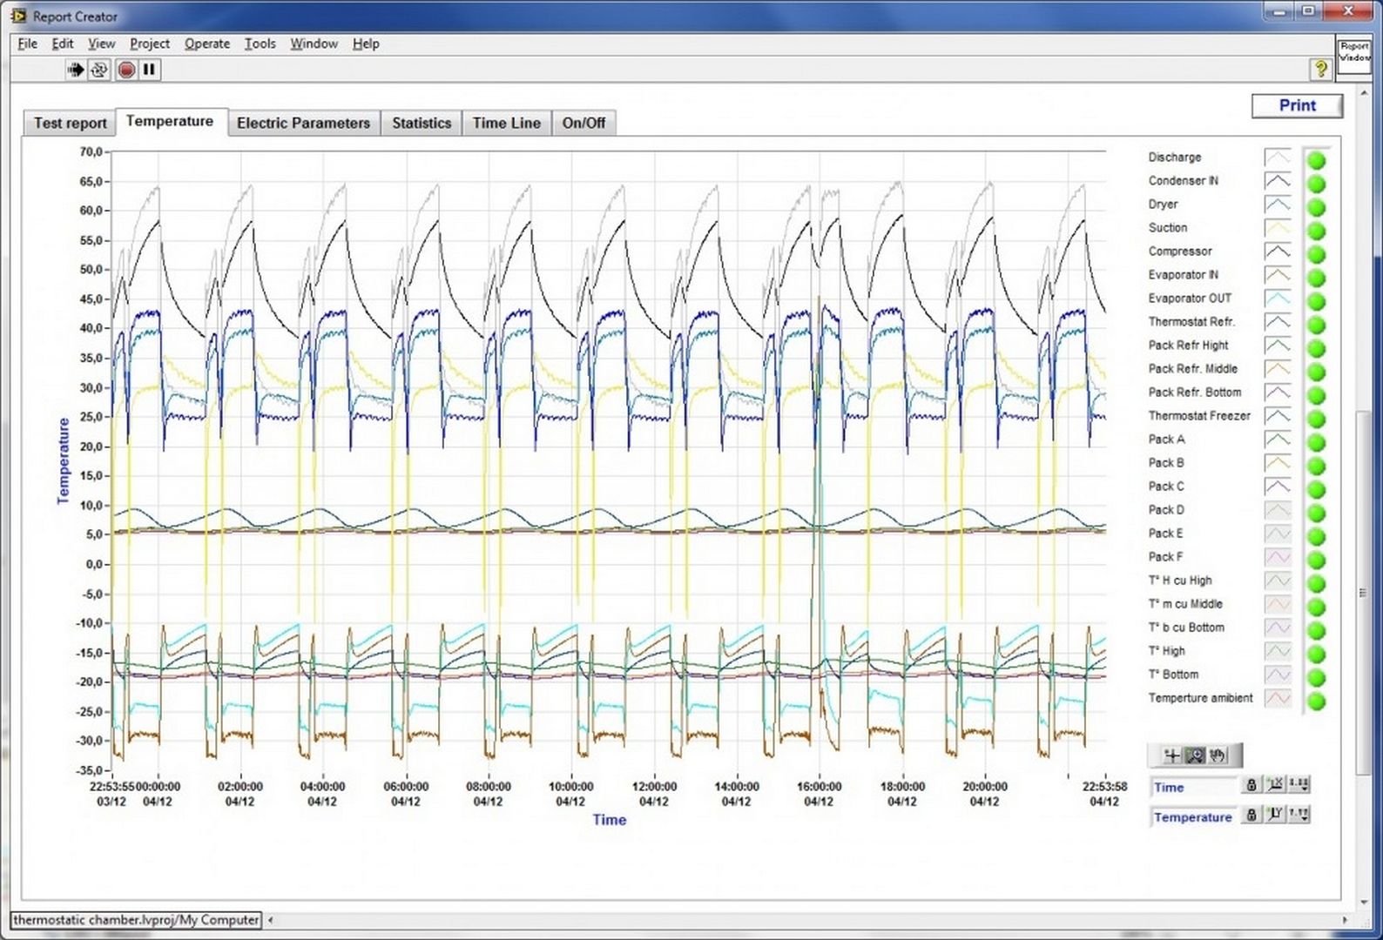Open the Pack C plot legend icon
1383x940 pixels.
(x=1278, y=487)
